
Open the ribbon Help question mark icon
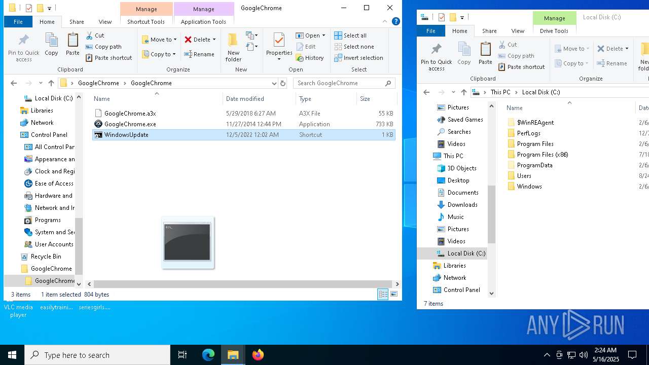point(396,21)
